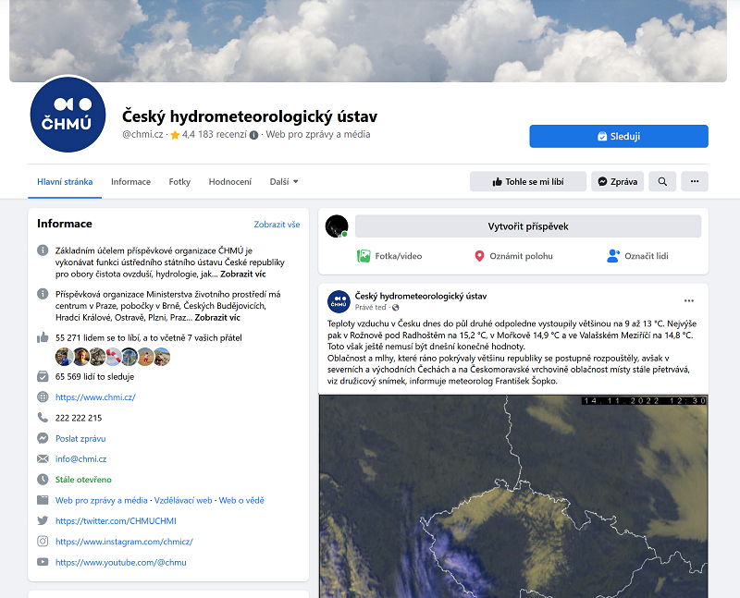Switch to the Fotky tab

[179, 181]
